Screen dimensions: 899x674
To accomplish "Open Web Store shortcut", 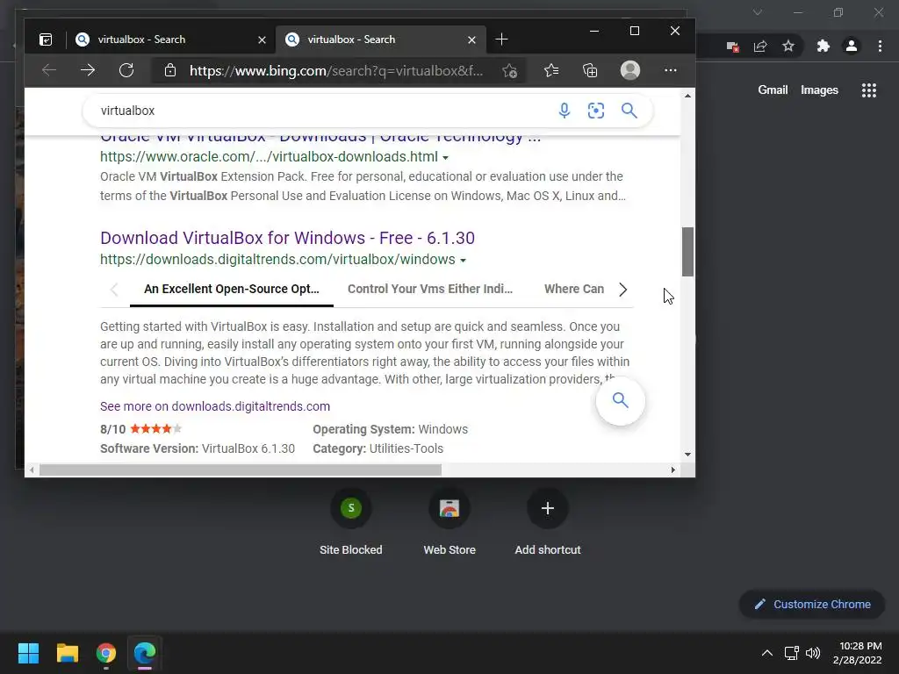I will (449, 522).
